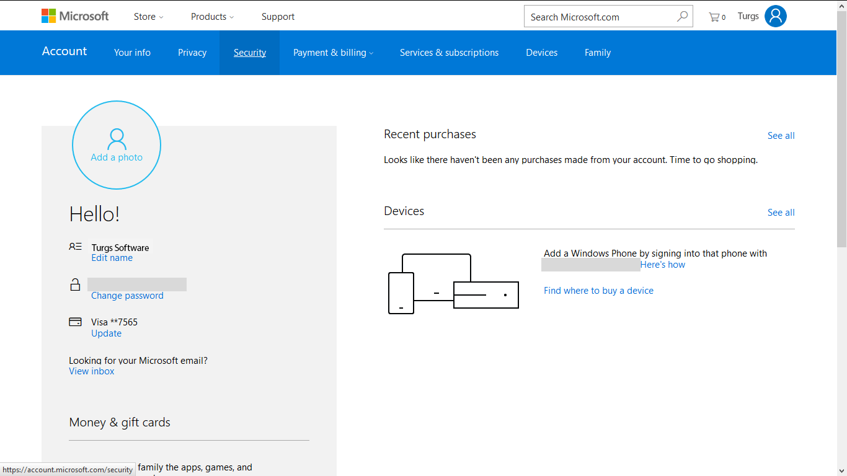The height and width of the screenshot is (476, 847).
Task: Click the Hello! greeting heading
Action: [94, 214]
